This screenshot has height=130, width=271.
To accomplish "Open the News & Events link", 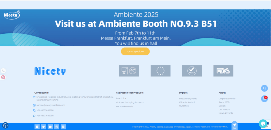I will (225, 113).
